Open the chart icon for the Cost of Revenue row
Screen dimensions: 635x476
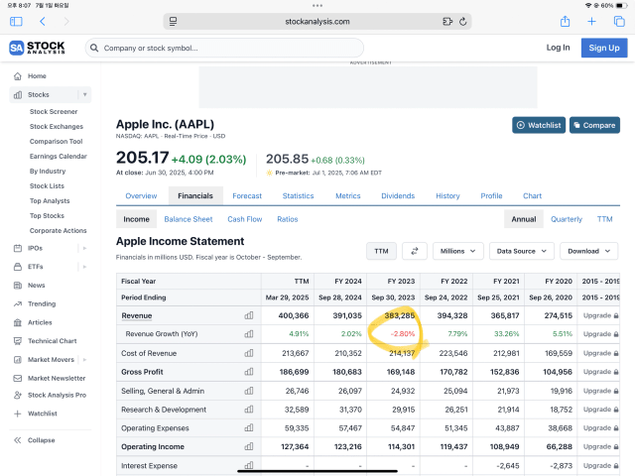click(249, 353)
